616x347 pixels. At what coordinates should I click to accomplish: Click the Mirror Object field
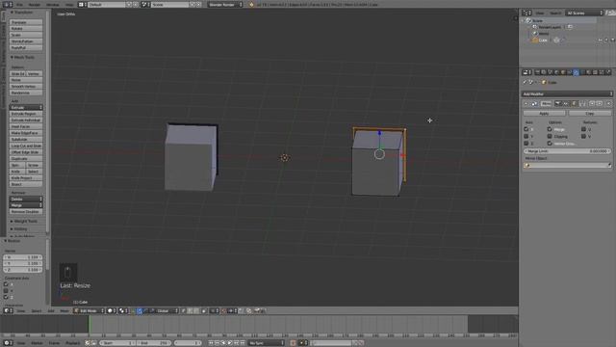tap(567, 166)
